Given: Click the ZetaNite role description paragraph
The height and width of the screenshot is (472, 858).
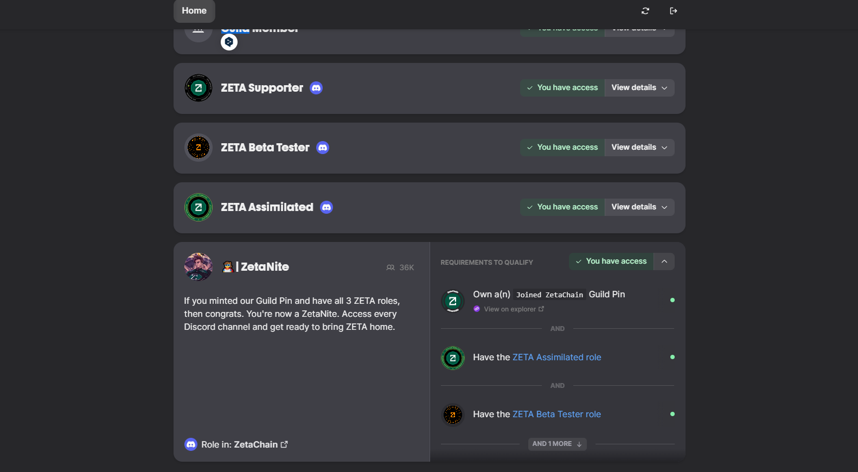Looking at the screenshot, I should [292, 314].
